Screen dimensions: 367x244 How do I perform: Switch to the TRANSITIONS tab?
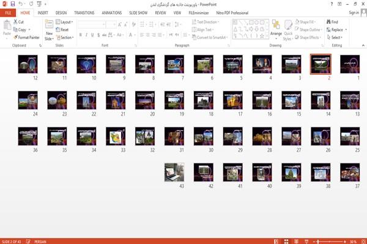click(x=84, y=13)
